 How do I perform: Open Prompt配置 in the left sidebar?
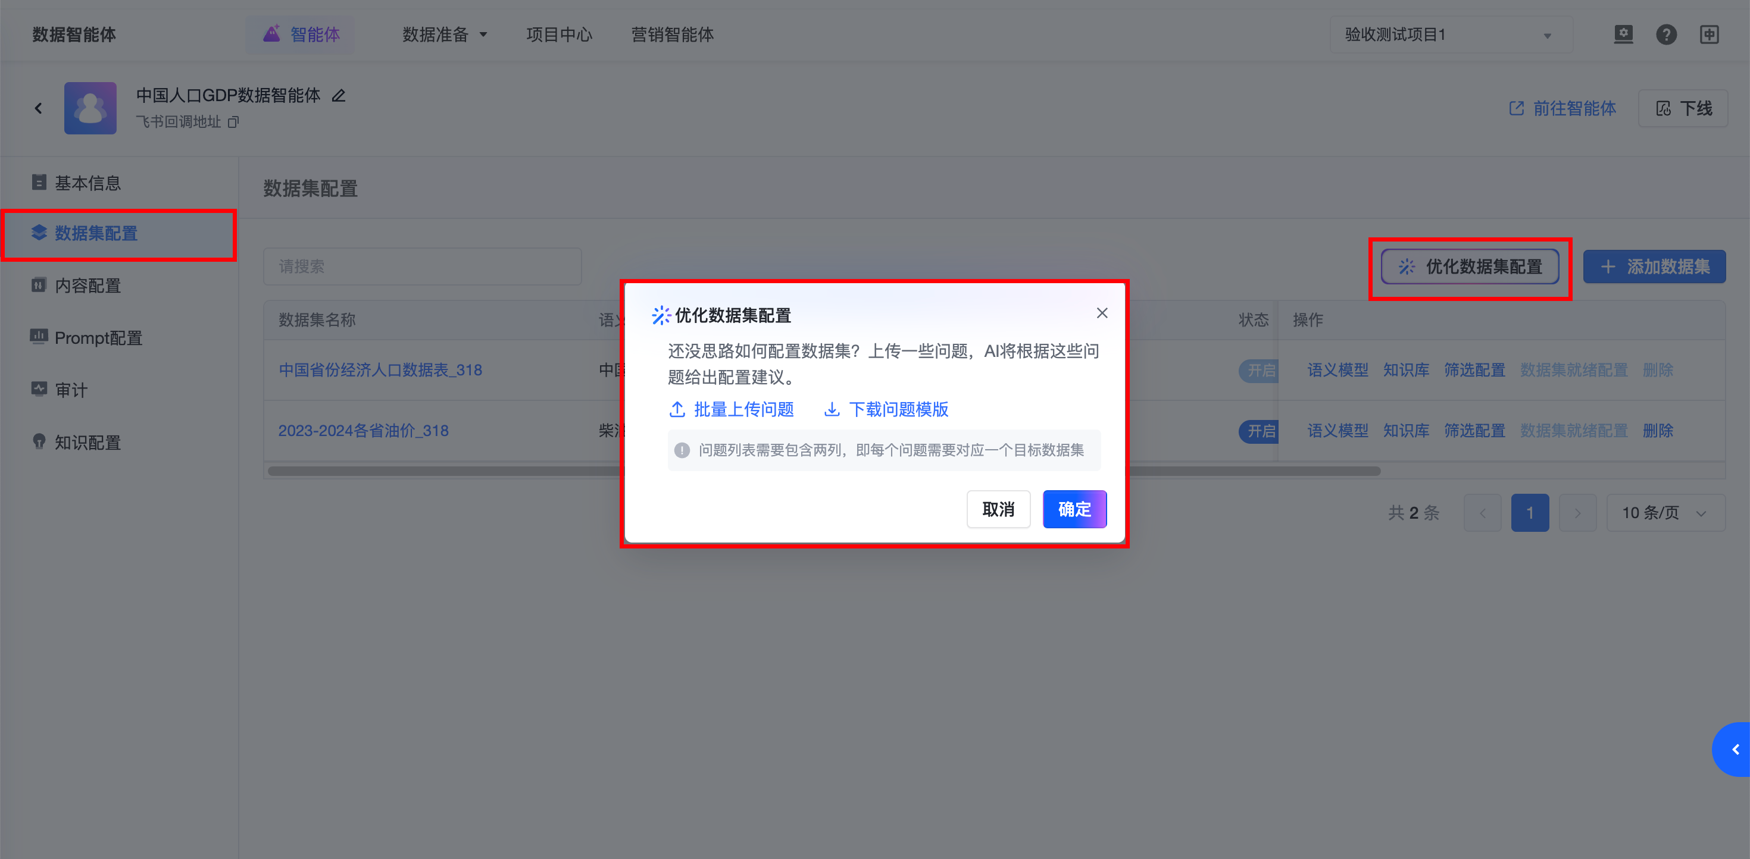tap(98, 338)
